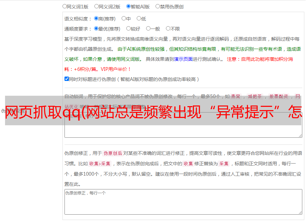
Task: Toggle 同时对标题进行伪原创 checkbox
Action: pos(67,79)
